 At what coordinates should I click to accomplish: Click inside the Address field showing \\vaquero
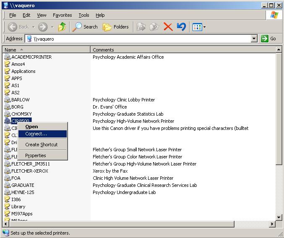138,39
